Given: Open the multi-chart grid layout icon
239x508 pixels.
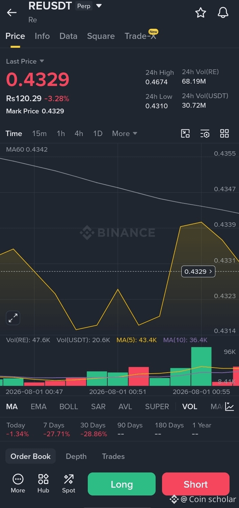Looking at the screenshot, I should click(x=224, y=133).
